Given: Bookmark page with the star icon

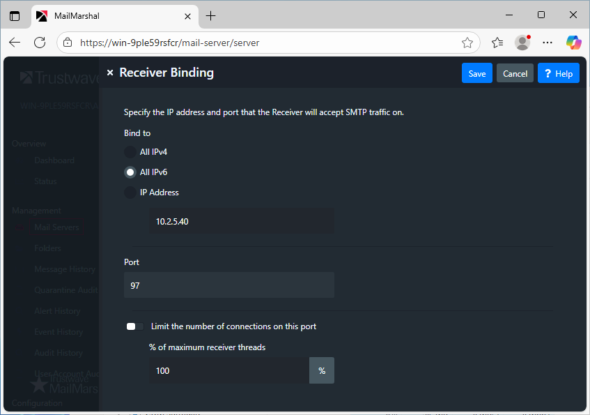Looking at the screenshot, I should 467,43.
